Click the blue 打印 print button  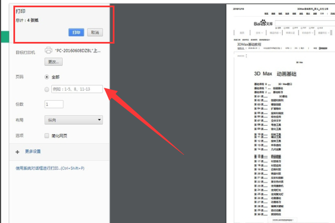(x=76, y=32)
